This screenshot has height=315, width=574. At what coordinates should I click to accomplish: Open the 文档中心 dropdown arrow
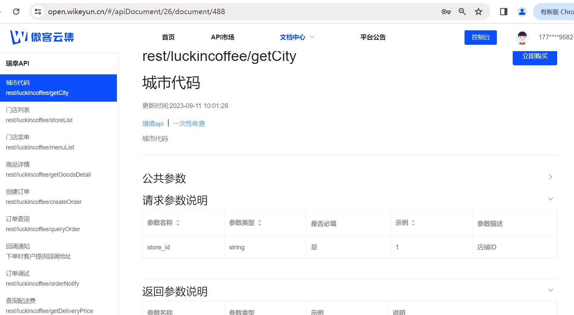[312, 37]
